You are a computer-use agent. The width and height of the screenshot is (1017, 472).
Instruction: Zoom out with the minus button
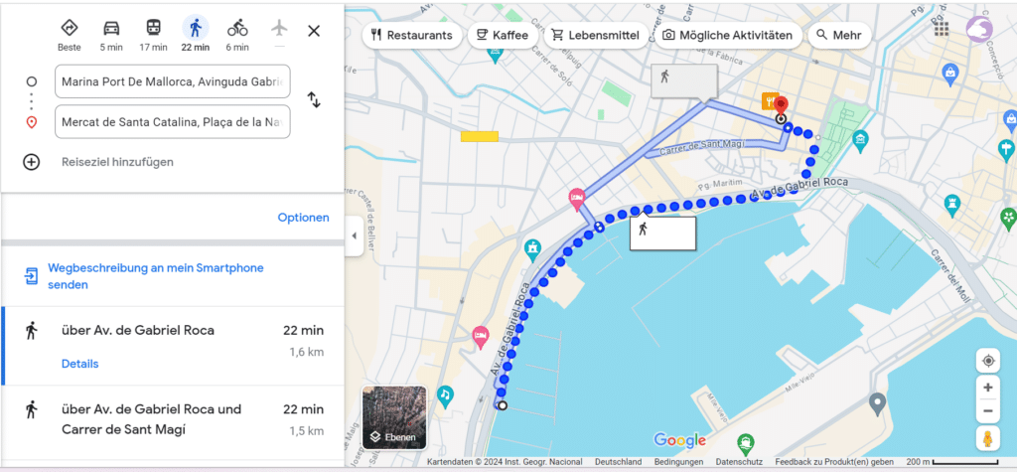(988, 411)
